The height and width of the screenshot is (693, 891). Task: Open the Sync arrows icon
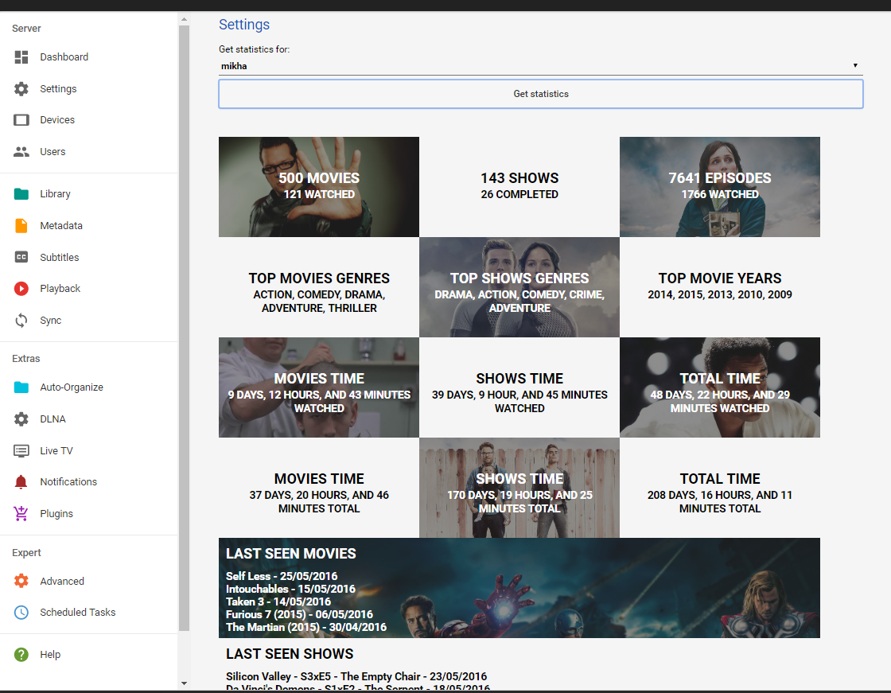pos(21,321)
